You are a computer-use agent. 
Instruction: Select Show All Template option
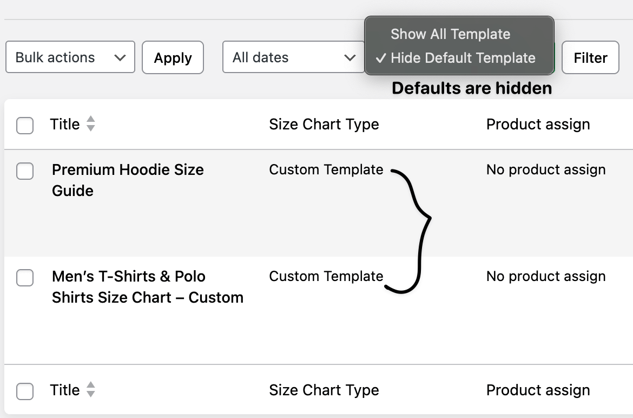450,34
